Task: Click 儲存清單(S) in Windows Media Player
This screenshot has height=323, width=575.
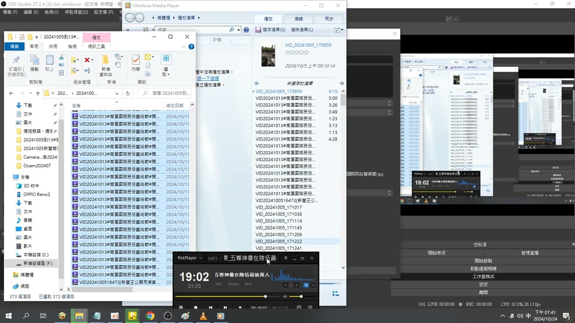Action: [270, 30]
